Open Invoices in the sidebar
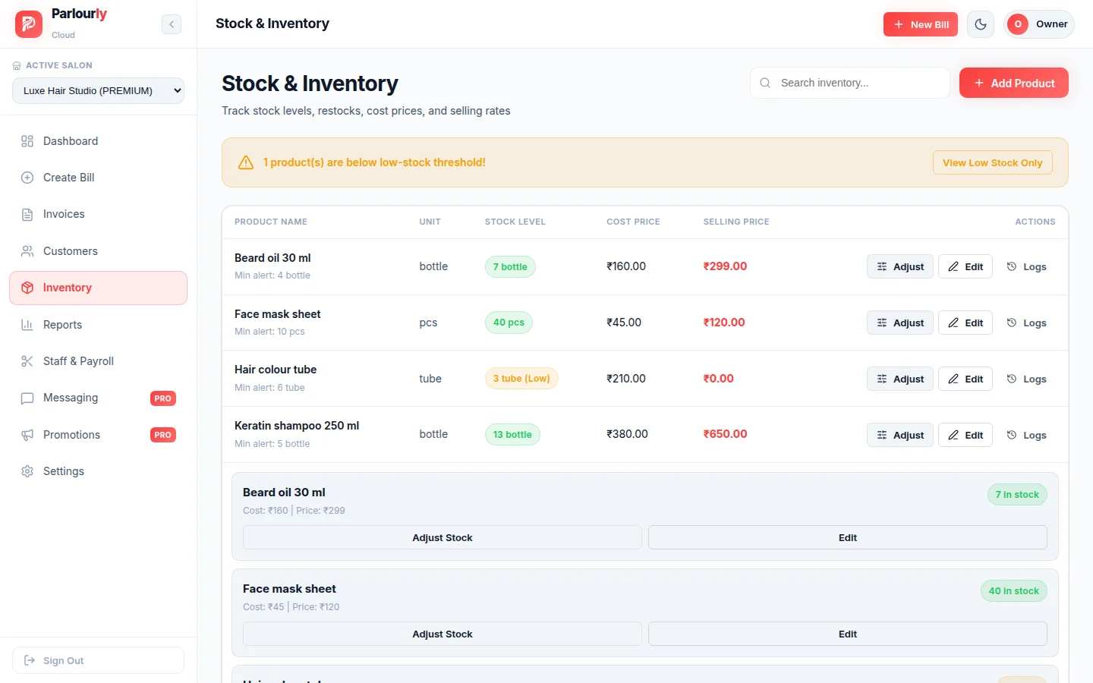1093x683 pixels. pyautogui.click(x=98, y=214)
